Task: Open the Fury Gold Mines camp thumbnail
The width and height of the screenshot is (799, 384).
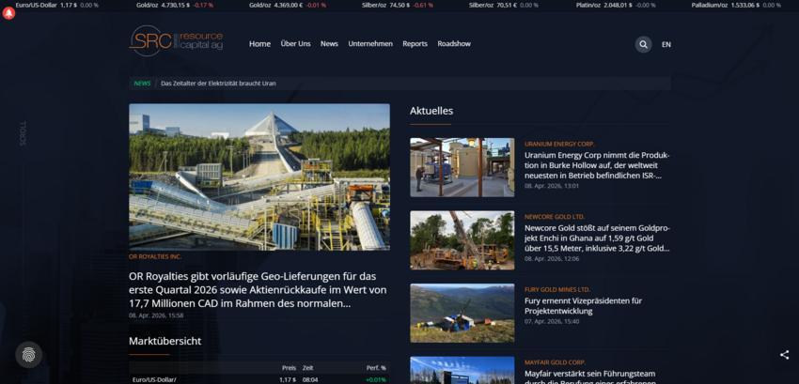Action: tap(462, 313)
